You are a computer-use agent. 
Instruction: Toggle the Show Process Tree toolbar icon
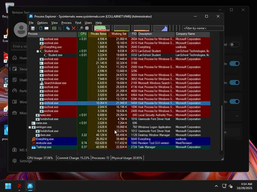tap(60, 28)
